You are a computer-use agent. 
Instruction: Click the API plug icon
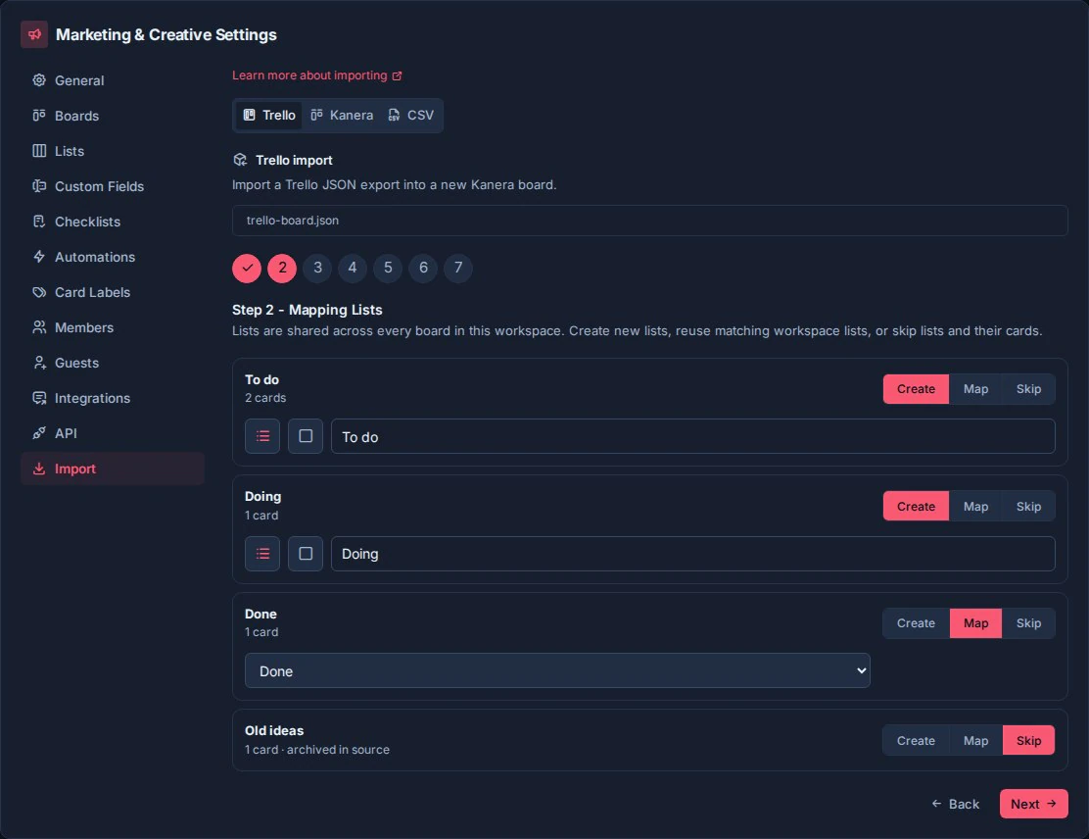(39, 433)
